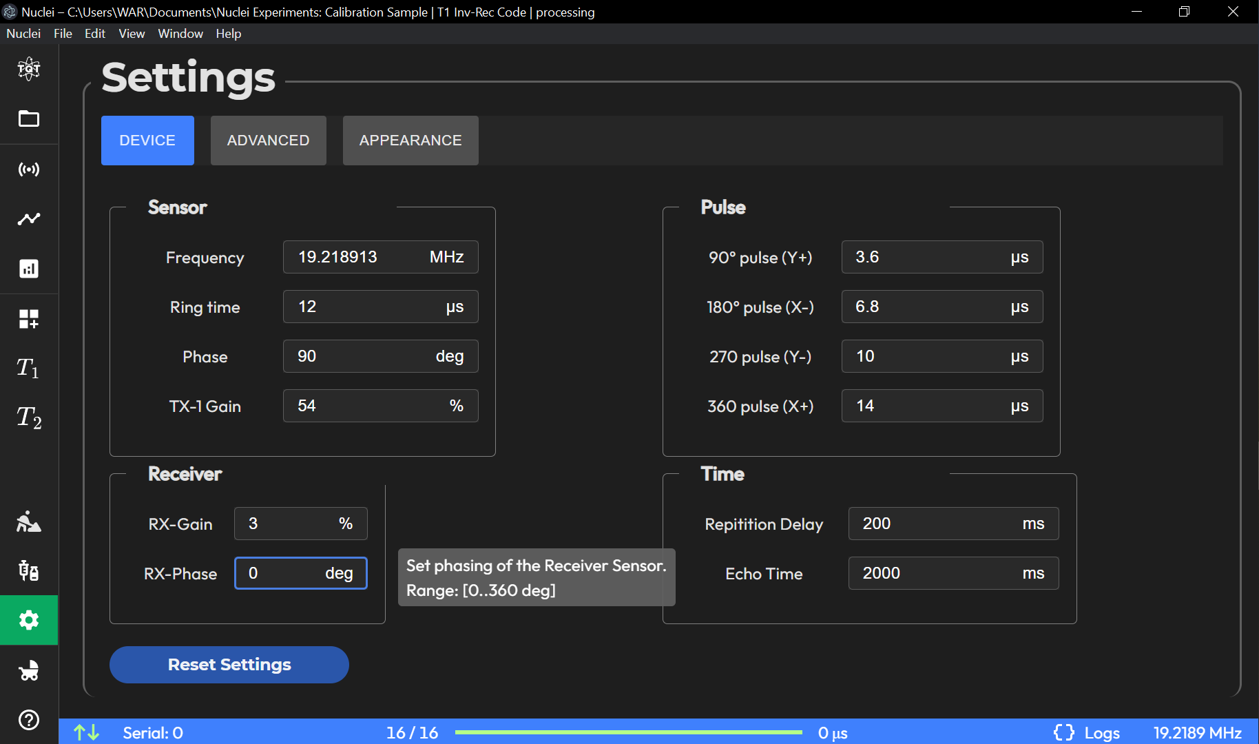Image resolution: width=1259 pixels, height=744 pixels.
Task: Click the Serial: 0 status text
Action: pos(153,732)
